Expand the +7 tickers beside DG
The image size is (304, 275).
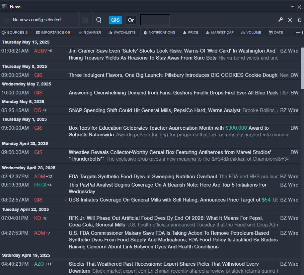[x=44, y=110]
